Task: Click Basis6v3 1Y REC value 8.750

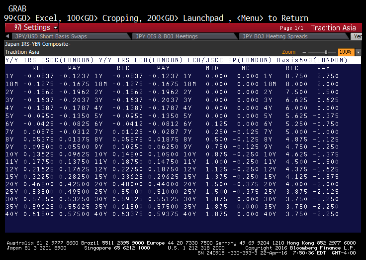Action: pyautogui.click(x=296, y=76)
